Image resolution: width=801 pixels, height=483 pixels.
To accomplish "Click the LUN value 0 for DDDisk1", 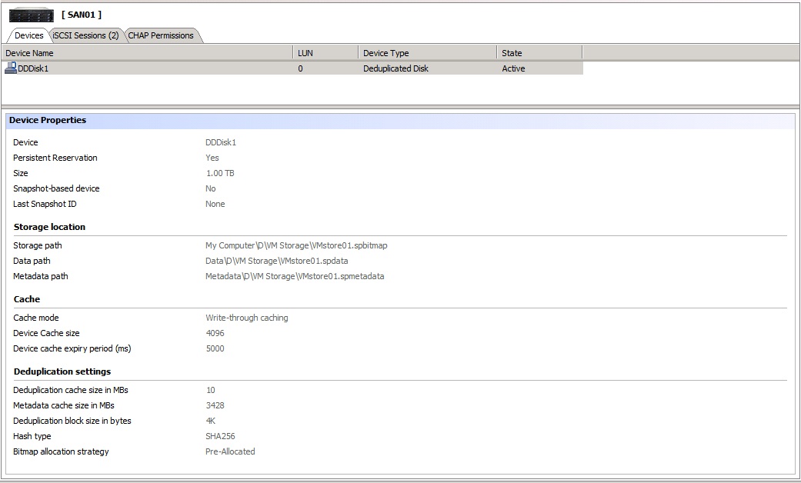I will point(300,68).
